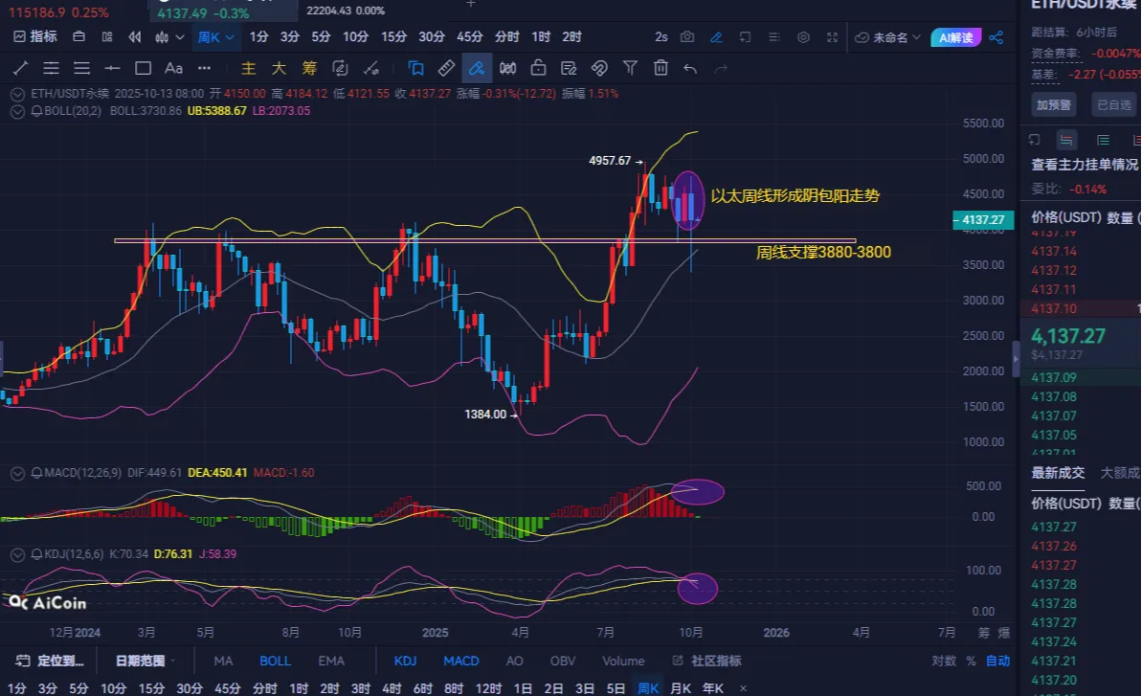Viewport: 1142px width, 696px height.
Task: Open chart settings hexagon icon
Action: [x=803, y=36]
